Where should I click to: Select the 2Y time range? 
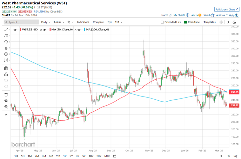coord(71,156)
